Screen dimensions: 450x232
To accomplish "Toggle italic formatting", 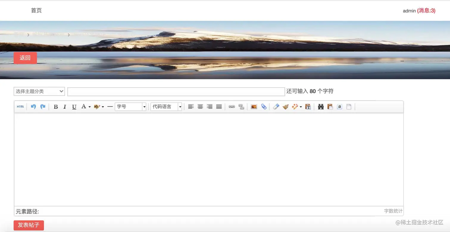I will [x=65, y=107].
